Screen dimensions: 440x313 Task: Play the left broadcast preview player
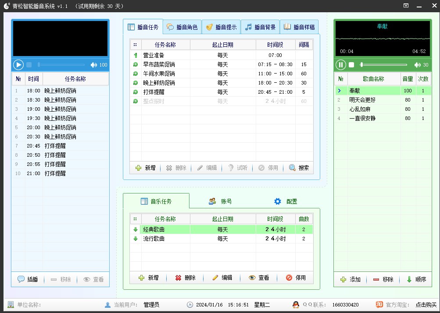pos(18,65)
